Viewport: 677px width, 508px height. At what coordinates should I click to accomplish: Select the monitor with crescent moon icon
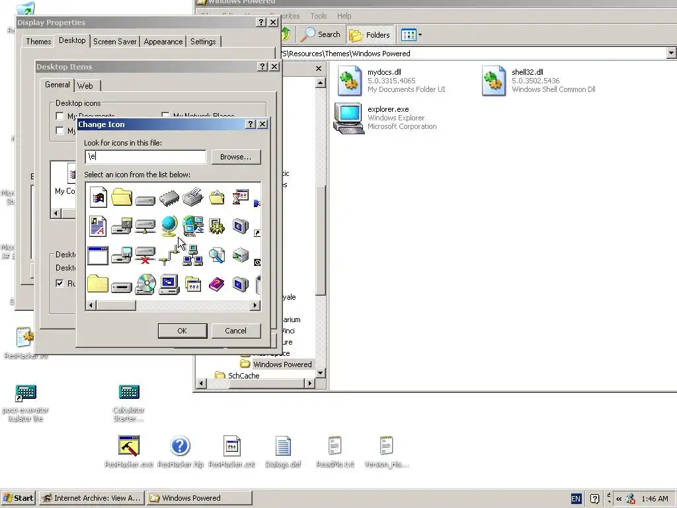(x=240, y=226)
